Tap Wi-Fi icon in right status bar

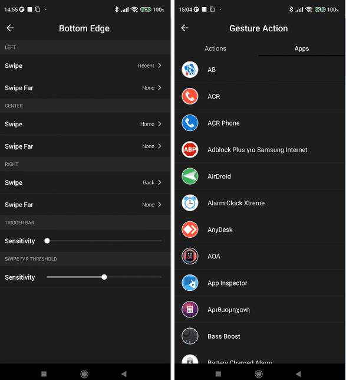309,9
